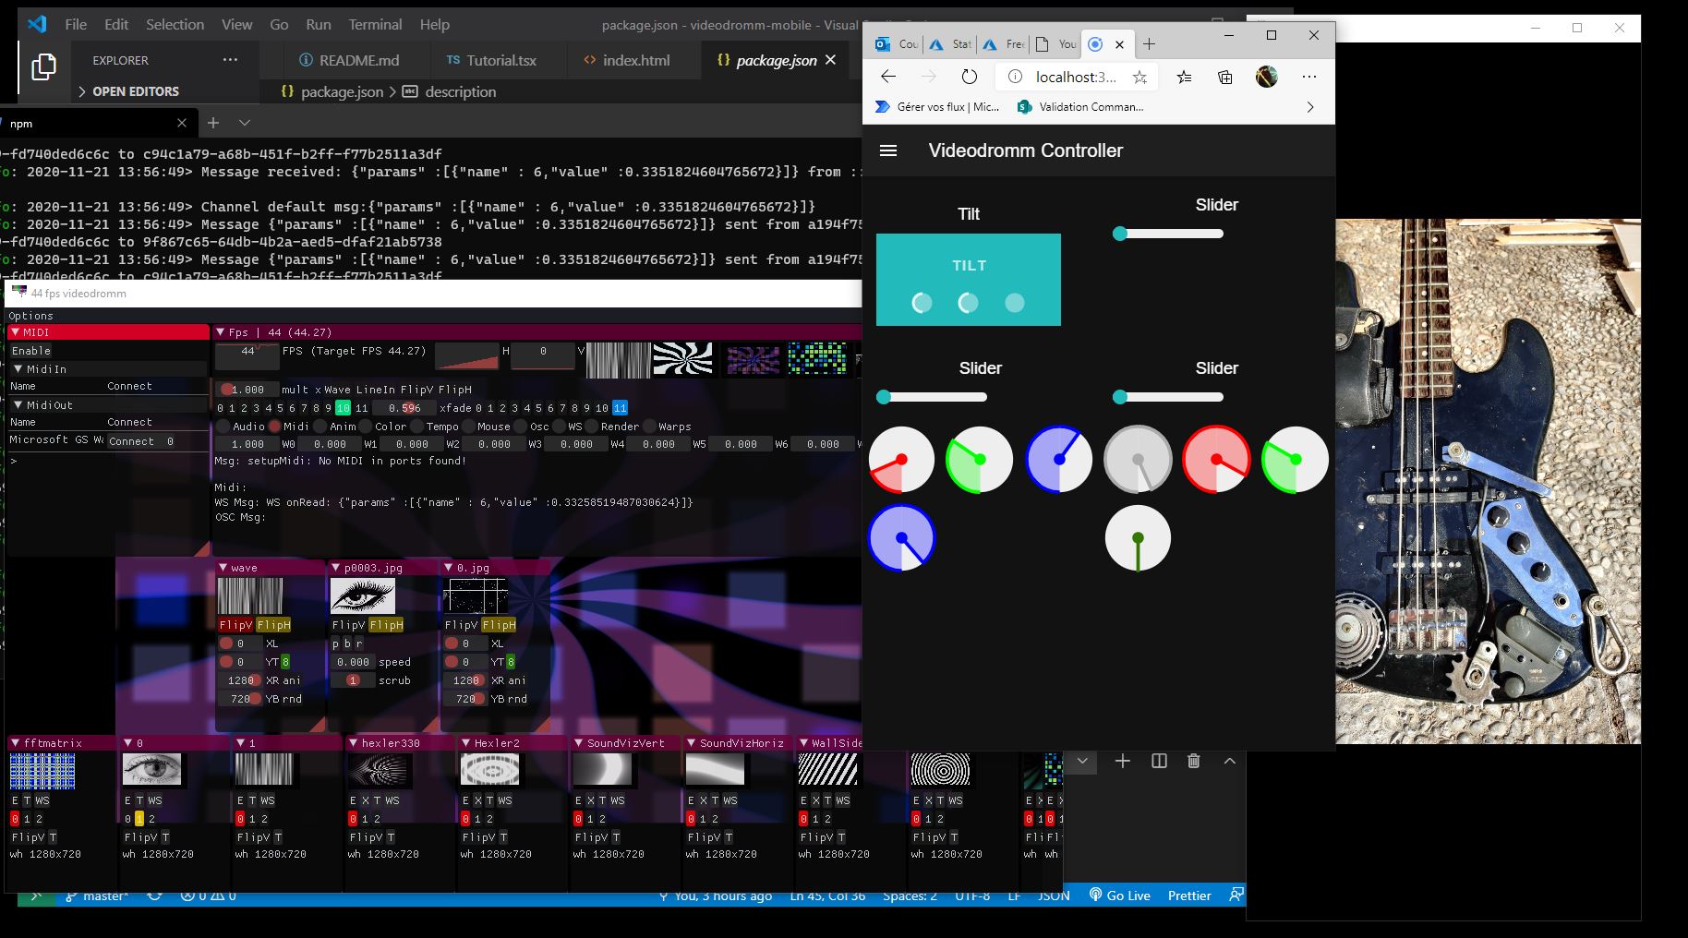Close the package.json editor tab
This screenshot has width=1688, height=938.
pos(830,60)
